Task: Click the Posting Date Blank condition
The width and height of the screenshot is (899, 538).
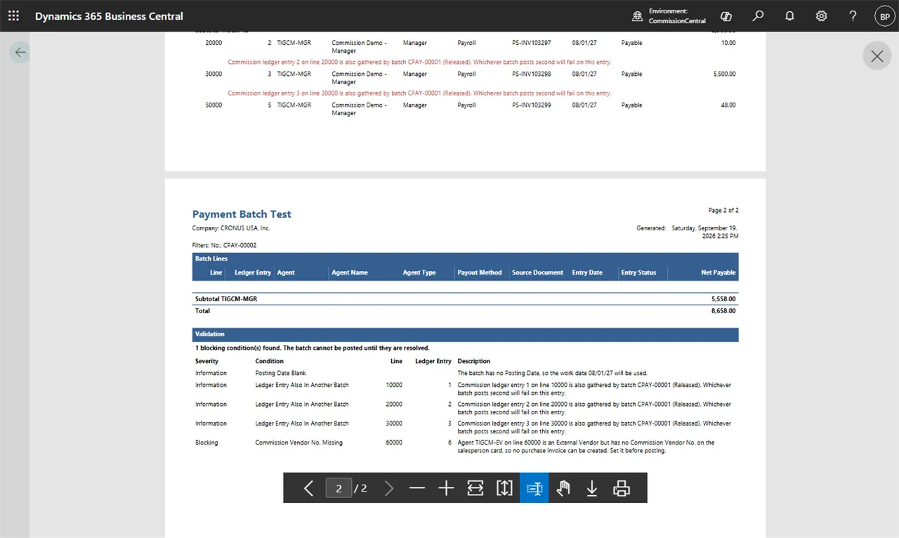Action: 280,373
